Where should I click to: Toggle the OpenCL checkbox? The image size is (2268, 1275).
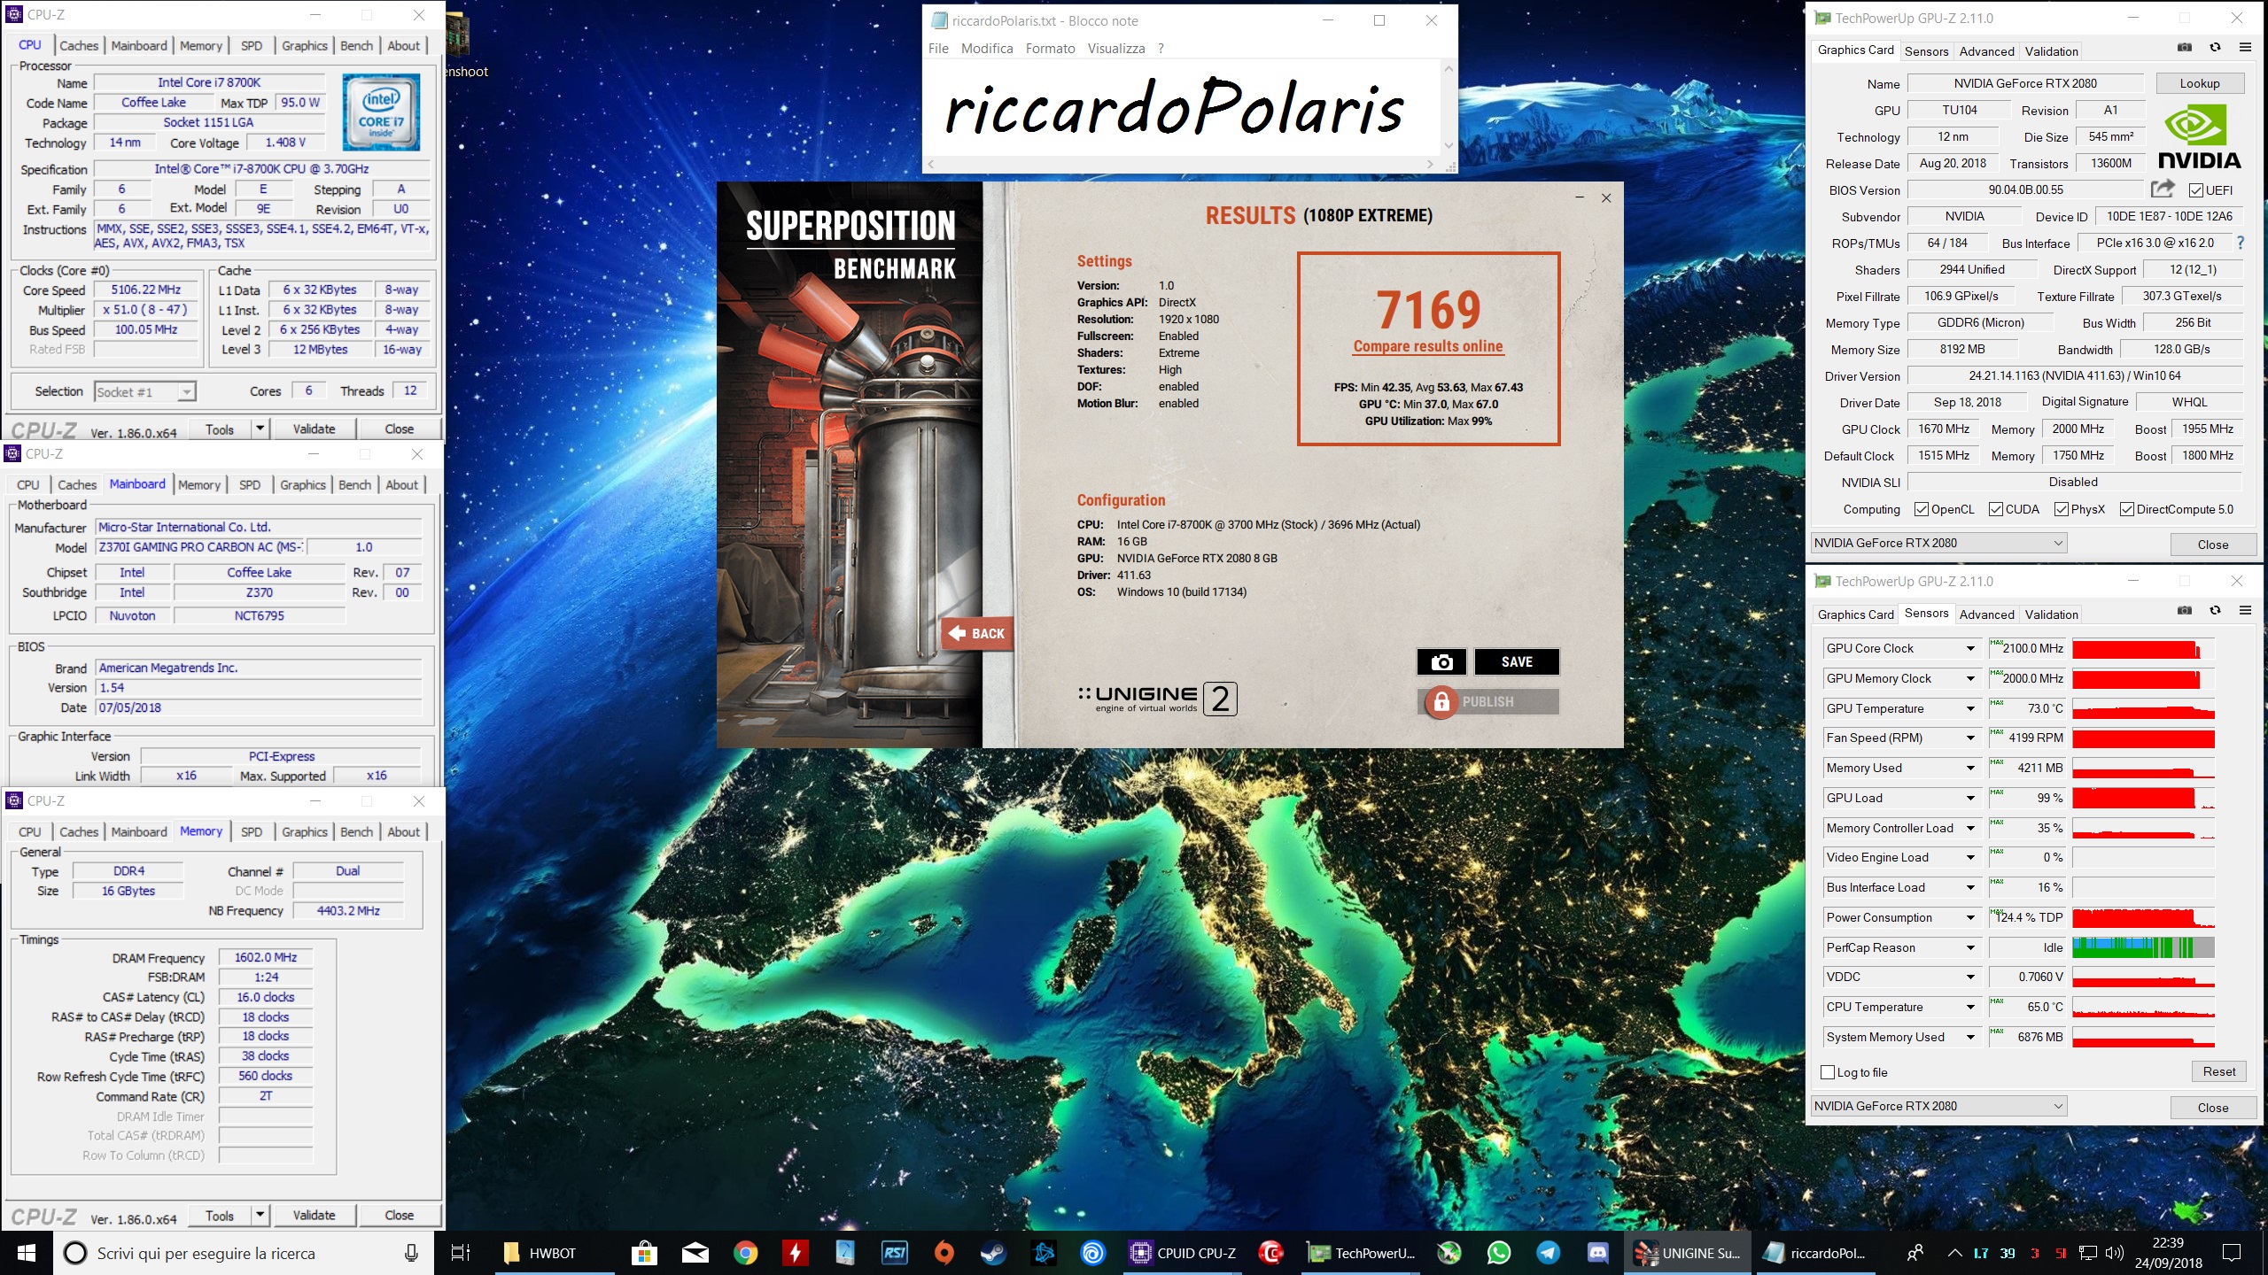coord(1922,509)
